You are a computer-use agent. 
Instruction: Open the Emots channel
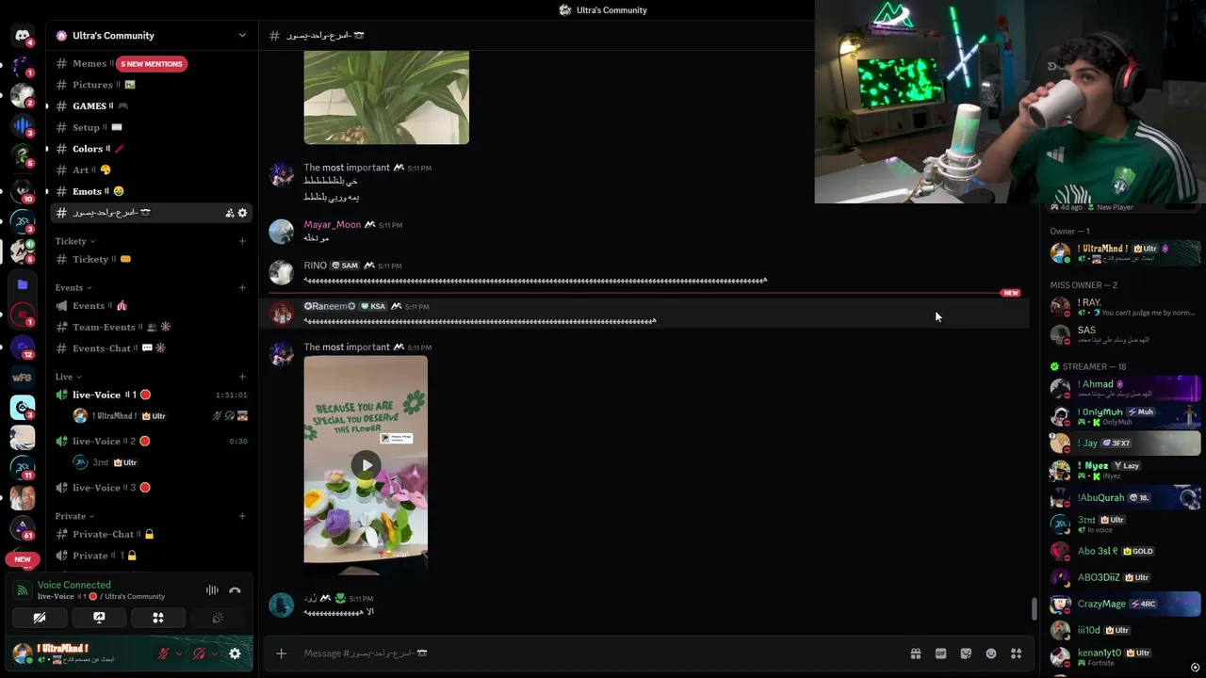pos(152,191)
